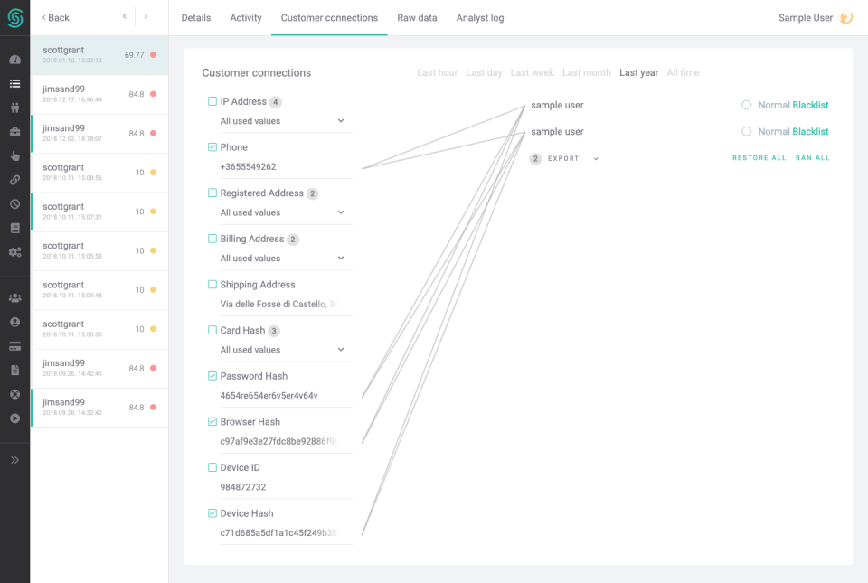Screen dimensions: 868x583
Task: Enable the IP Address checkbox
Action: pyautogui.click(x=212, y=101)
